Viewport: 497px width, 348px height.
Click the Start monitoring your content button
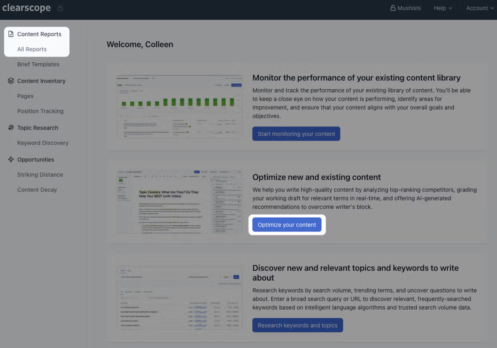pyautogui.click(x=296, y=134)
